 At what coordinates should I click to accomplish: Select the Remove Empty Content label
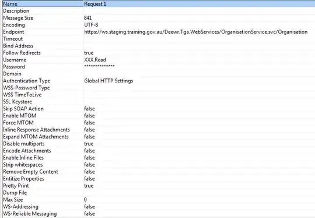[30, 172]
